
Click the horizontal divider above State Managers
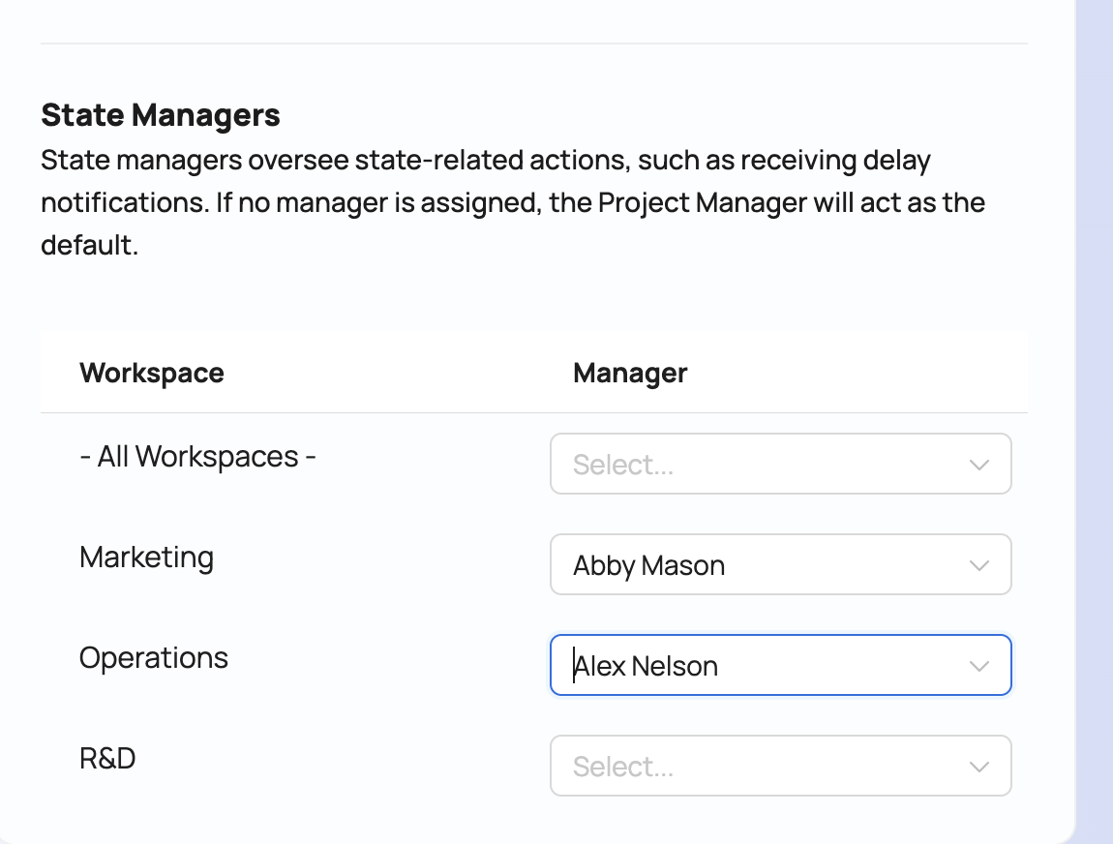(533, 44)
